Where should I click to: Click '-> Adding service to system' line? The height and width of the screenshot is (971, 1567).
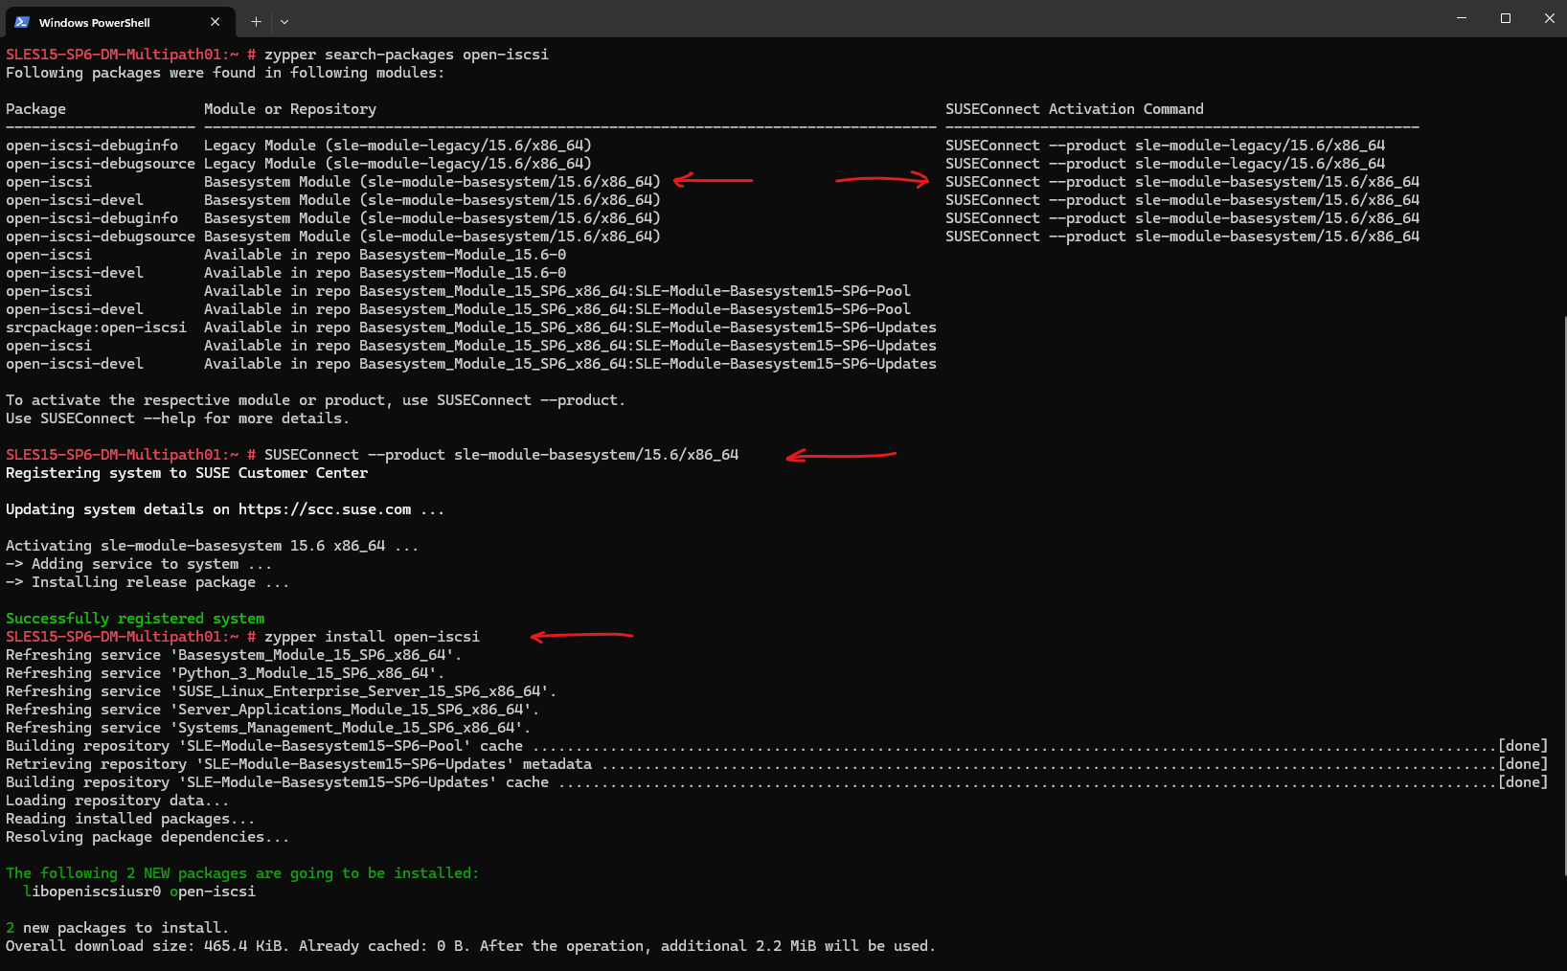[139, 564]
